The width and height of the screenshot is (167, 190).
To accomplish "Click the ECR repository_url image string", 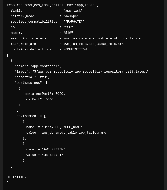I will pos(91,72).
